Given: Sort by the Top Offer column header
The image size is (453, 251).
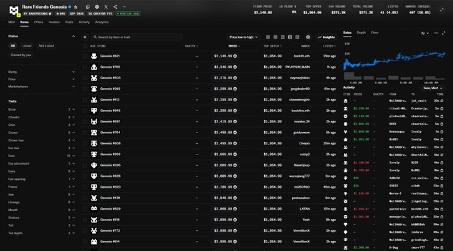Looking at the screenshot, I should coord(272,46).
